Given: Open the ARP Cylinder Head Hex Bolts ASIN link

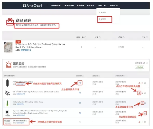Looking at the screenshot, I should (21, 94).
